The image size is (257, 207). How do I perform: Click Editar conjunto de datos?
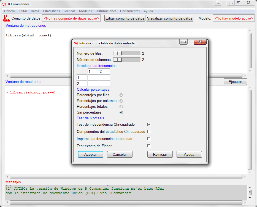[125, 18]
